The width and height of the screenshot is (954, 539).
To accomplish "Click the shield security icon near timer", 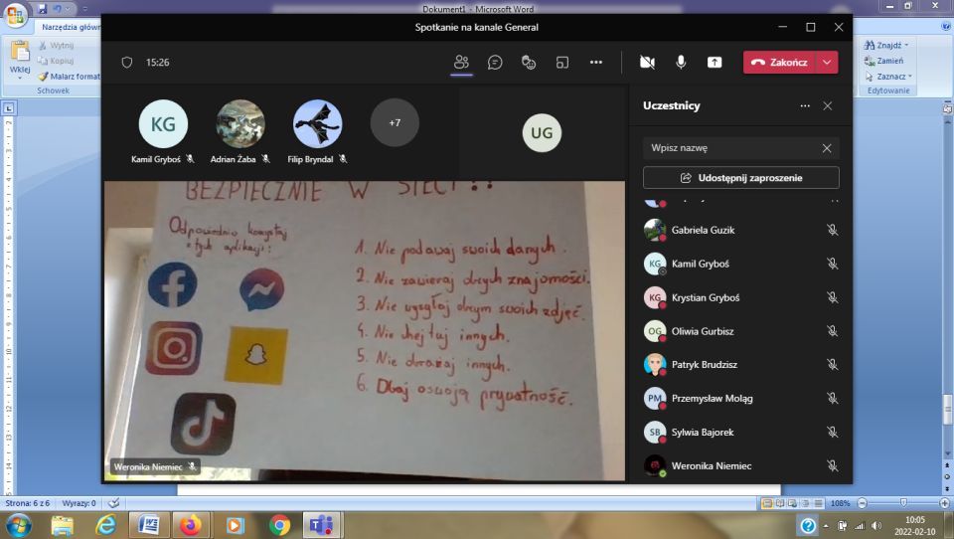I will 126,62.
